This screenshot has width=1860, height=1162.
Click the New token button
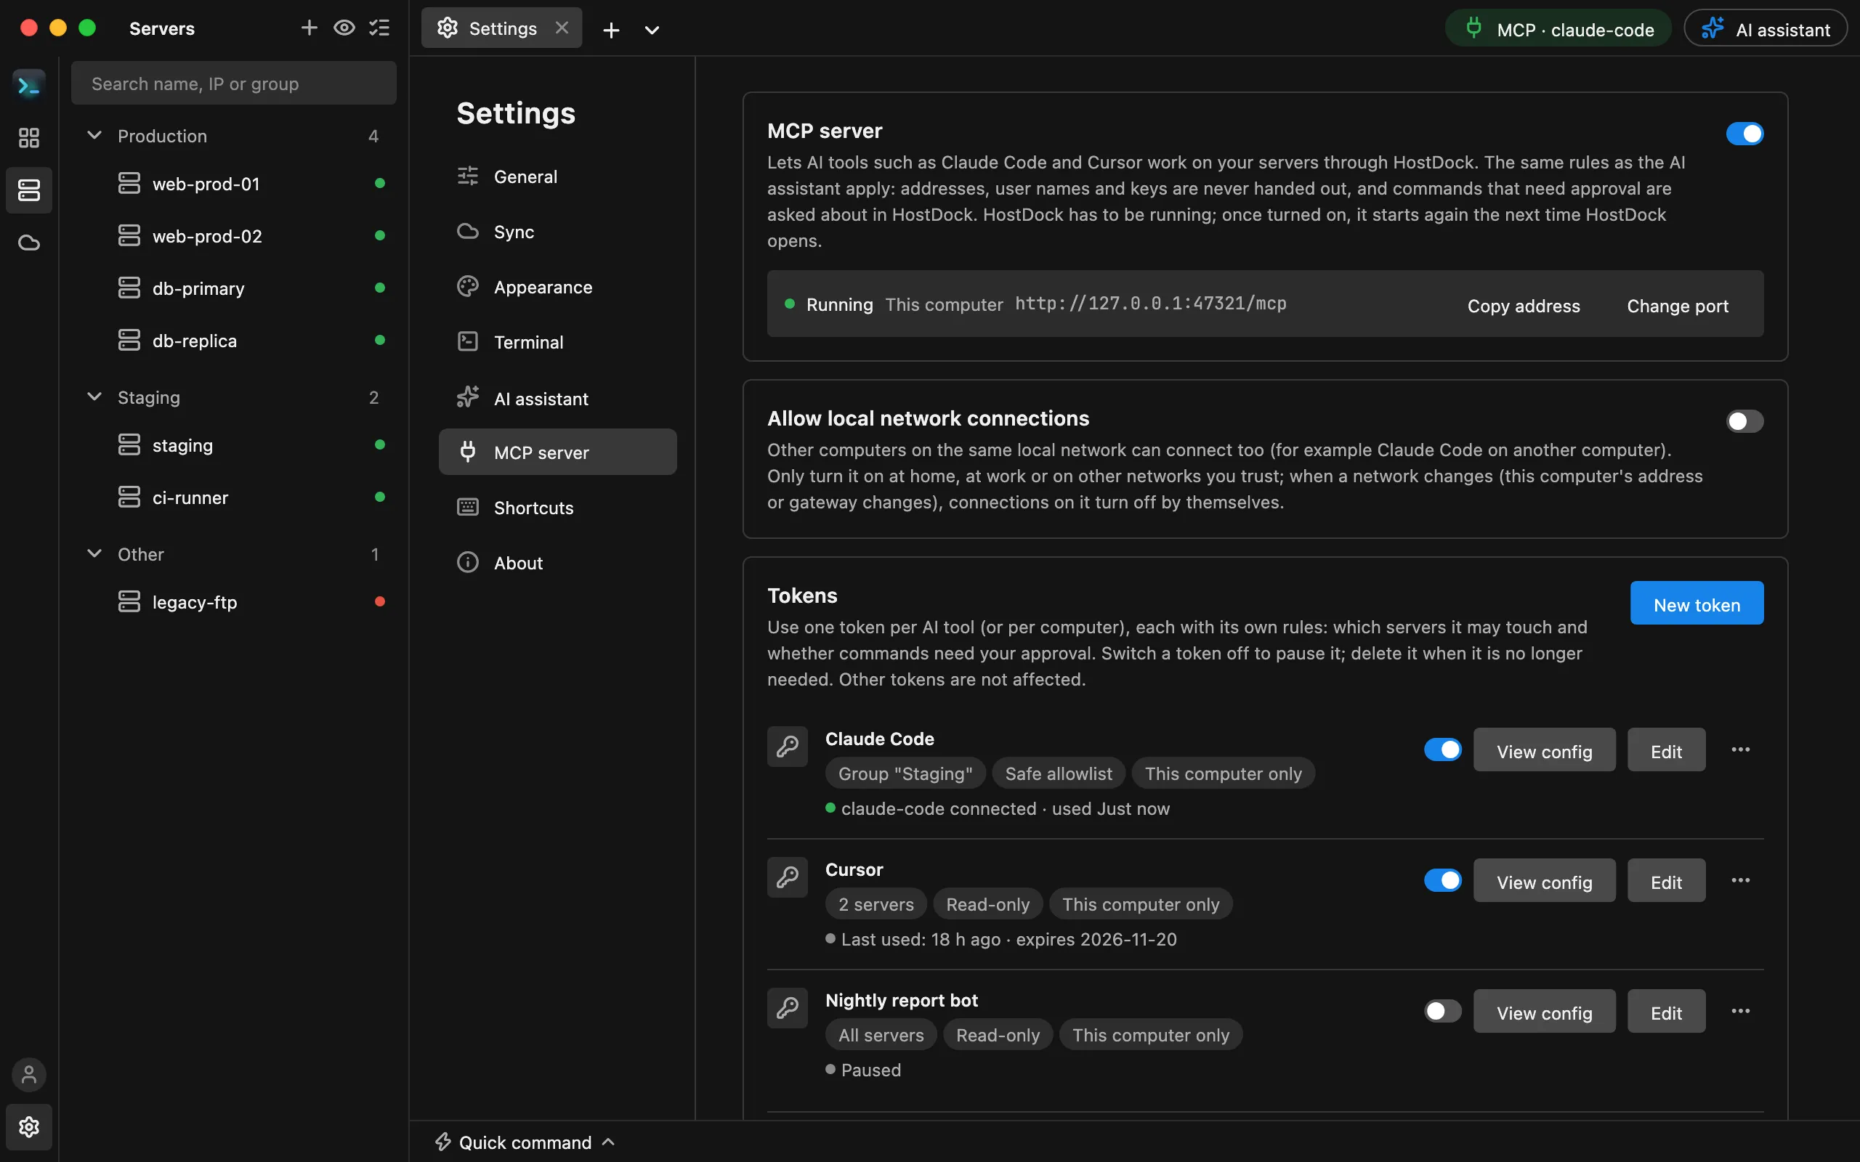(1697, 604)
